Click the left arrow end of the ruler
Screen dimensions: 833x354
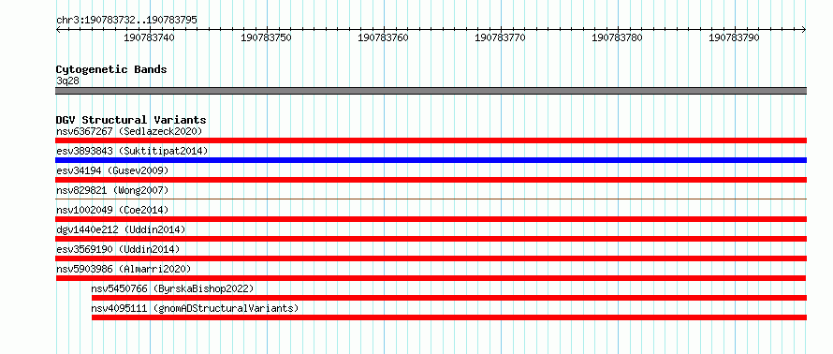(x=58, y=29)
